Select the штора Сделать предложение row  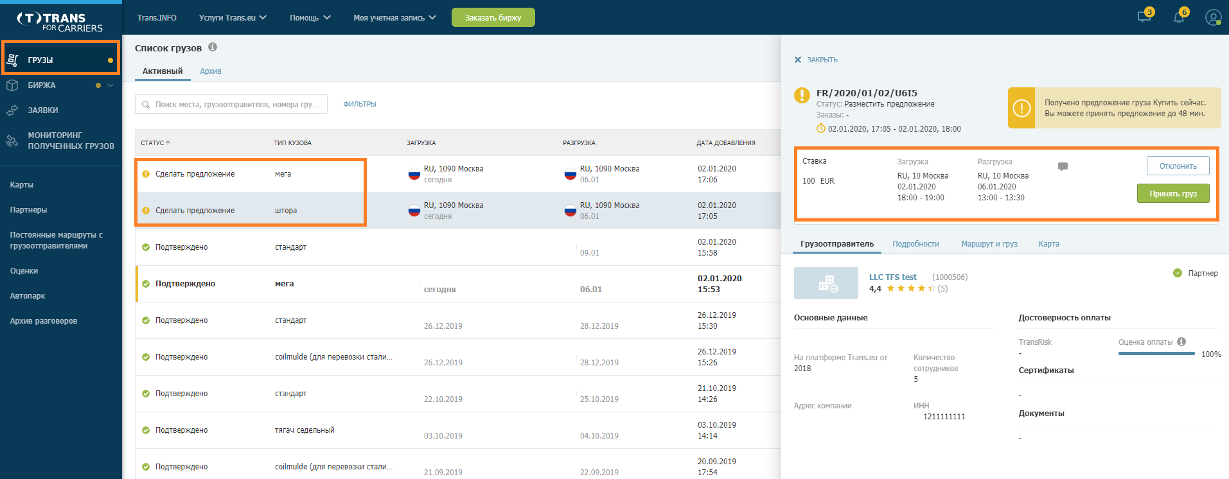tap(458, 211)
